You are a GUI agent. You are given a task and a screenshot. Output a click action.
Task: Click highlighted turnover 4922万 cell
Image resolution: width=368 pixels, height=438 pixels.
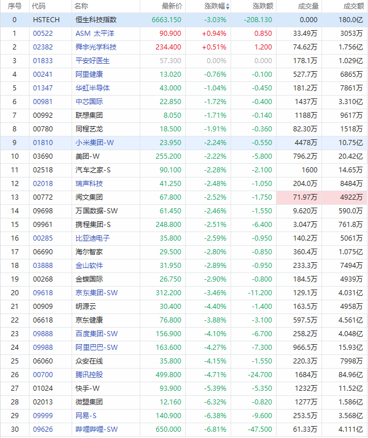click(344, 197)
